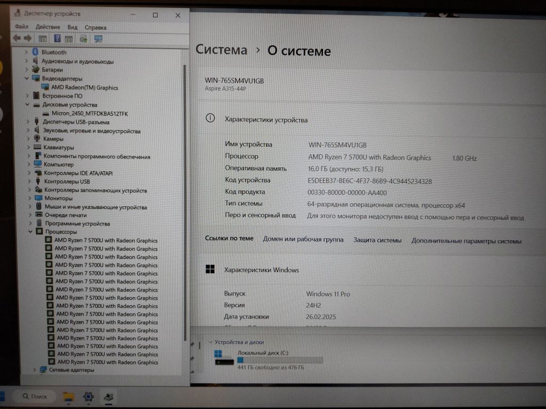Click the Local disk (C:) drive icon
The image size is (546, 409).
click(224, 358)
